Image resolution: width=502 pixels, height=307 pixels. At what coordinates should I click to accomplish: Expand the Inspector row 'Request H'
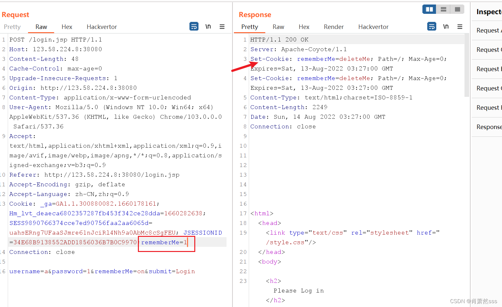click(x=487, y=108)
